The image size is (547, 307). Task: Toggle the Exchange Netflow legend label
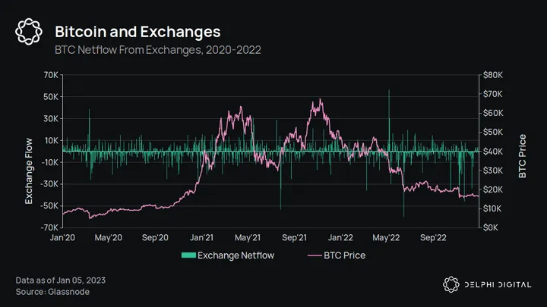pos(236,255)
